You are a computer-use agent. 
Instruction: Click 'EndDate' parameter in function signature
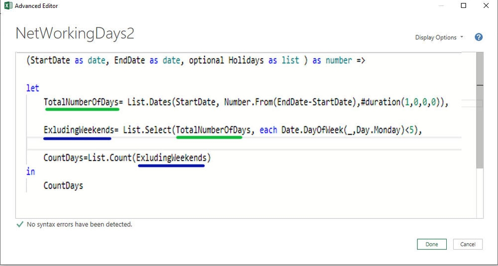point(129,60)
